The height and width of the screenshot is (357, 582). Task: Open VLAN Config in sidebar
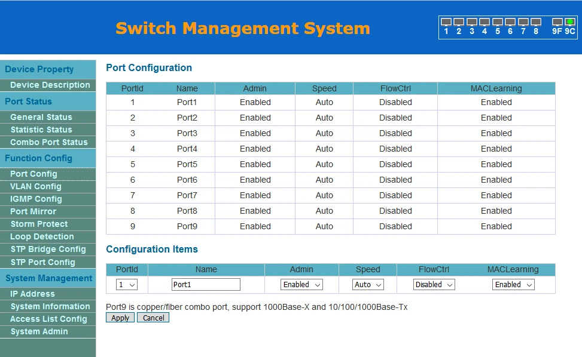(36, 186)
